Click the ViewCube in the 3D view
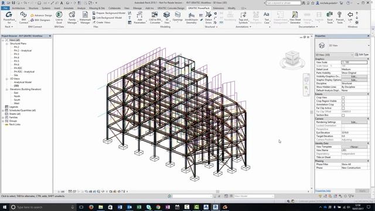Screen dimensions: 375x211 pyautogui.click(x=292, y=58)
